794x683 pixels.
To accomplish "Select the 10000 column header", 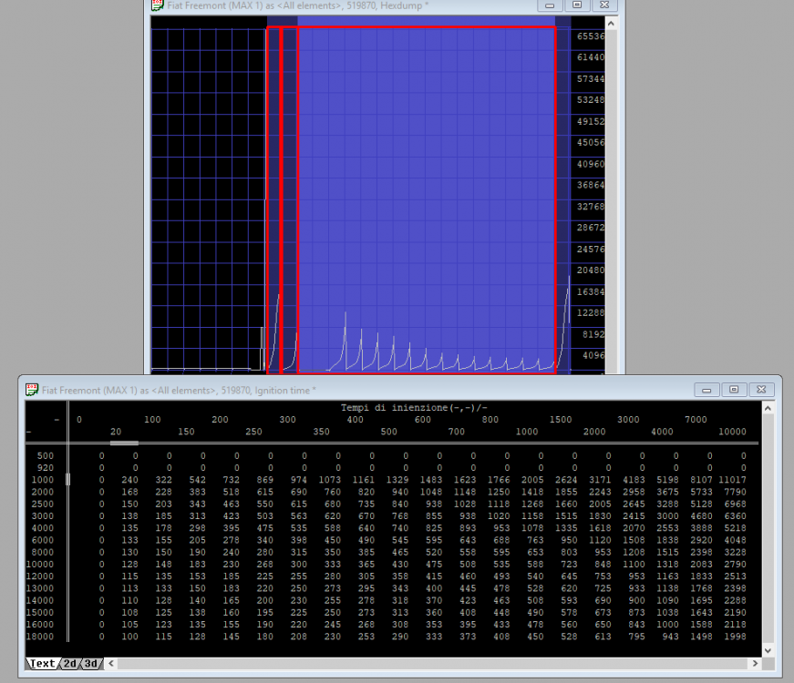I will tap(732, 431).
